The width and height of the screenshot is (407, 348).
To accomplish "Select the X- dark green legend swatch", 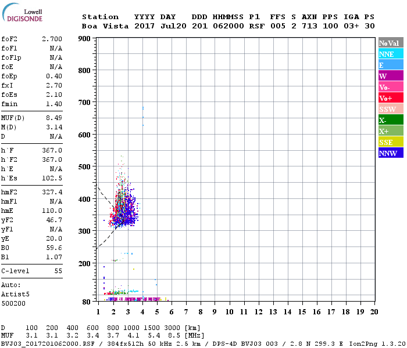I will click(391, 120).
